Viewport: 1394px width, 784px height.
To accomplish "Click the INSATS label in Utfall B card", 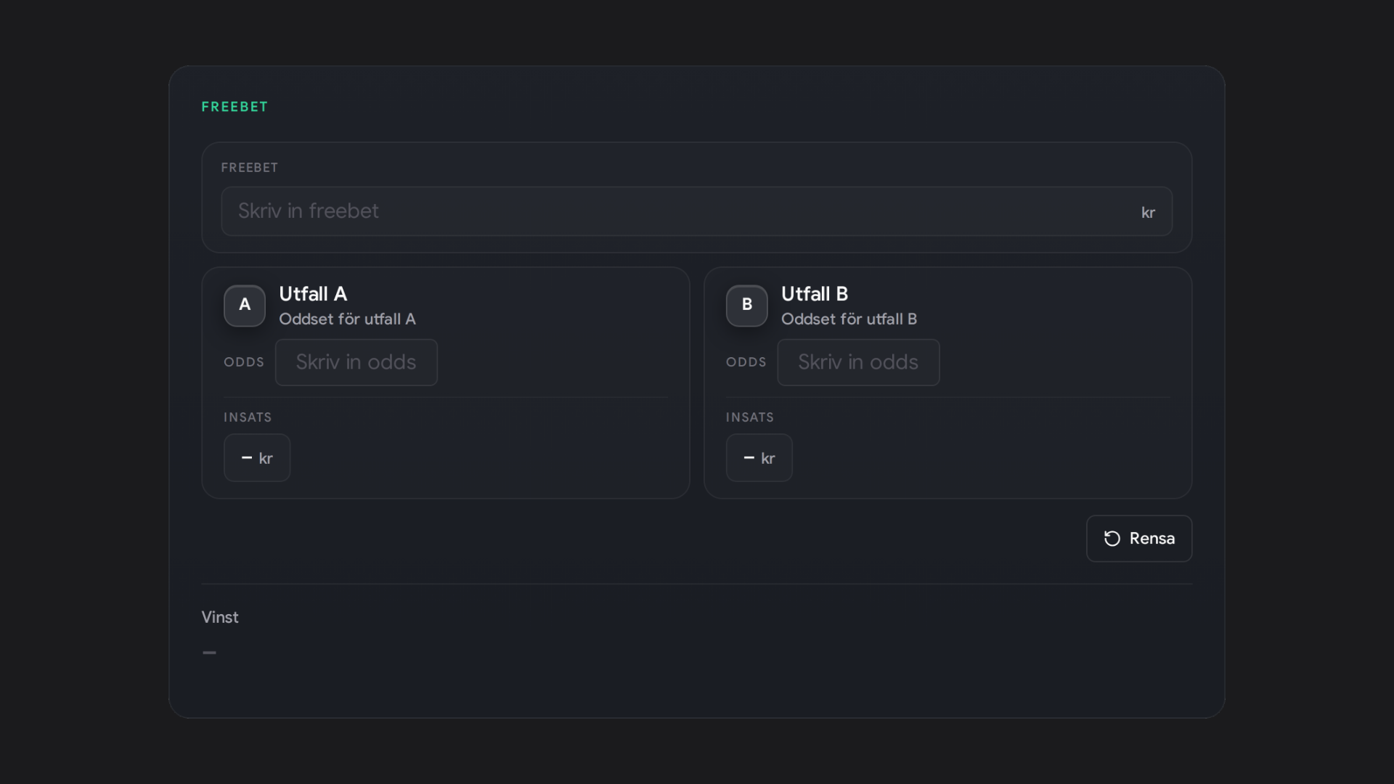I will pos(750,417).
